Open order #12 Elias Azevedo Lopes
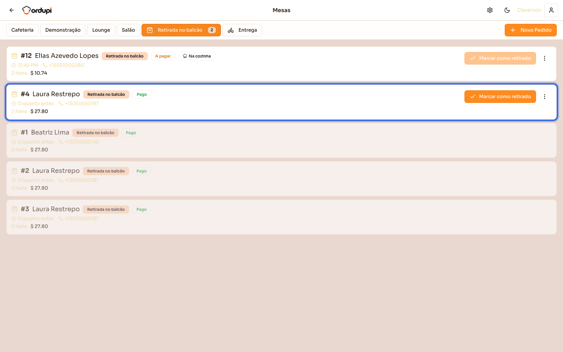The width and height of the screenshot is (563, 352). pos(281,64)
